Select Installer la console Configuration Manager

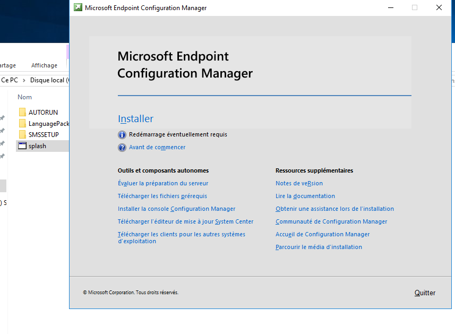click(176, 209)
